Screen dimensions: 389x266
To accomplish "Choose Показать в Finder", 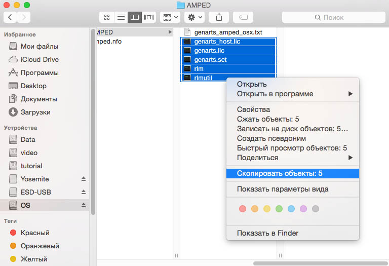I will (293, 233).
